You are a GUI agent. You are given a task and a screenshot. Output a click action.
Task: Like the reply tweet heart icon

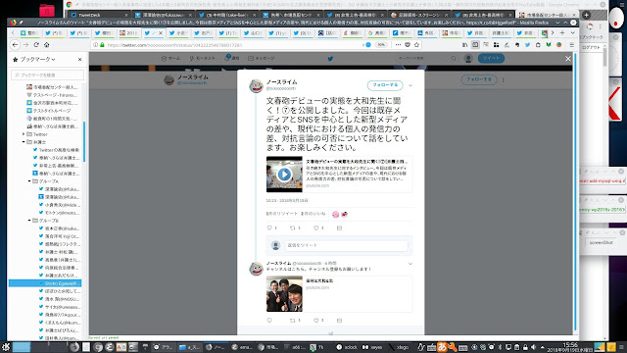click(x=315, y=321)
